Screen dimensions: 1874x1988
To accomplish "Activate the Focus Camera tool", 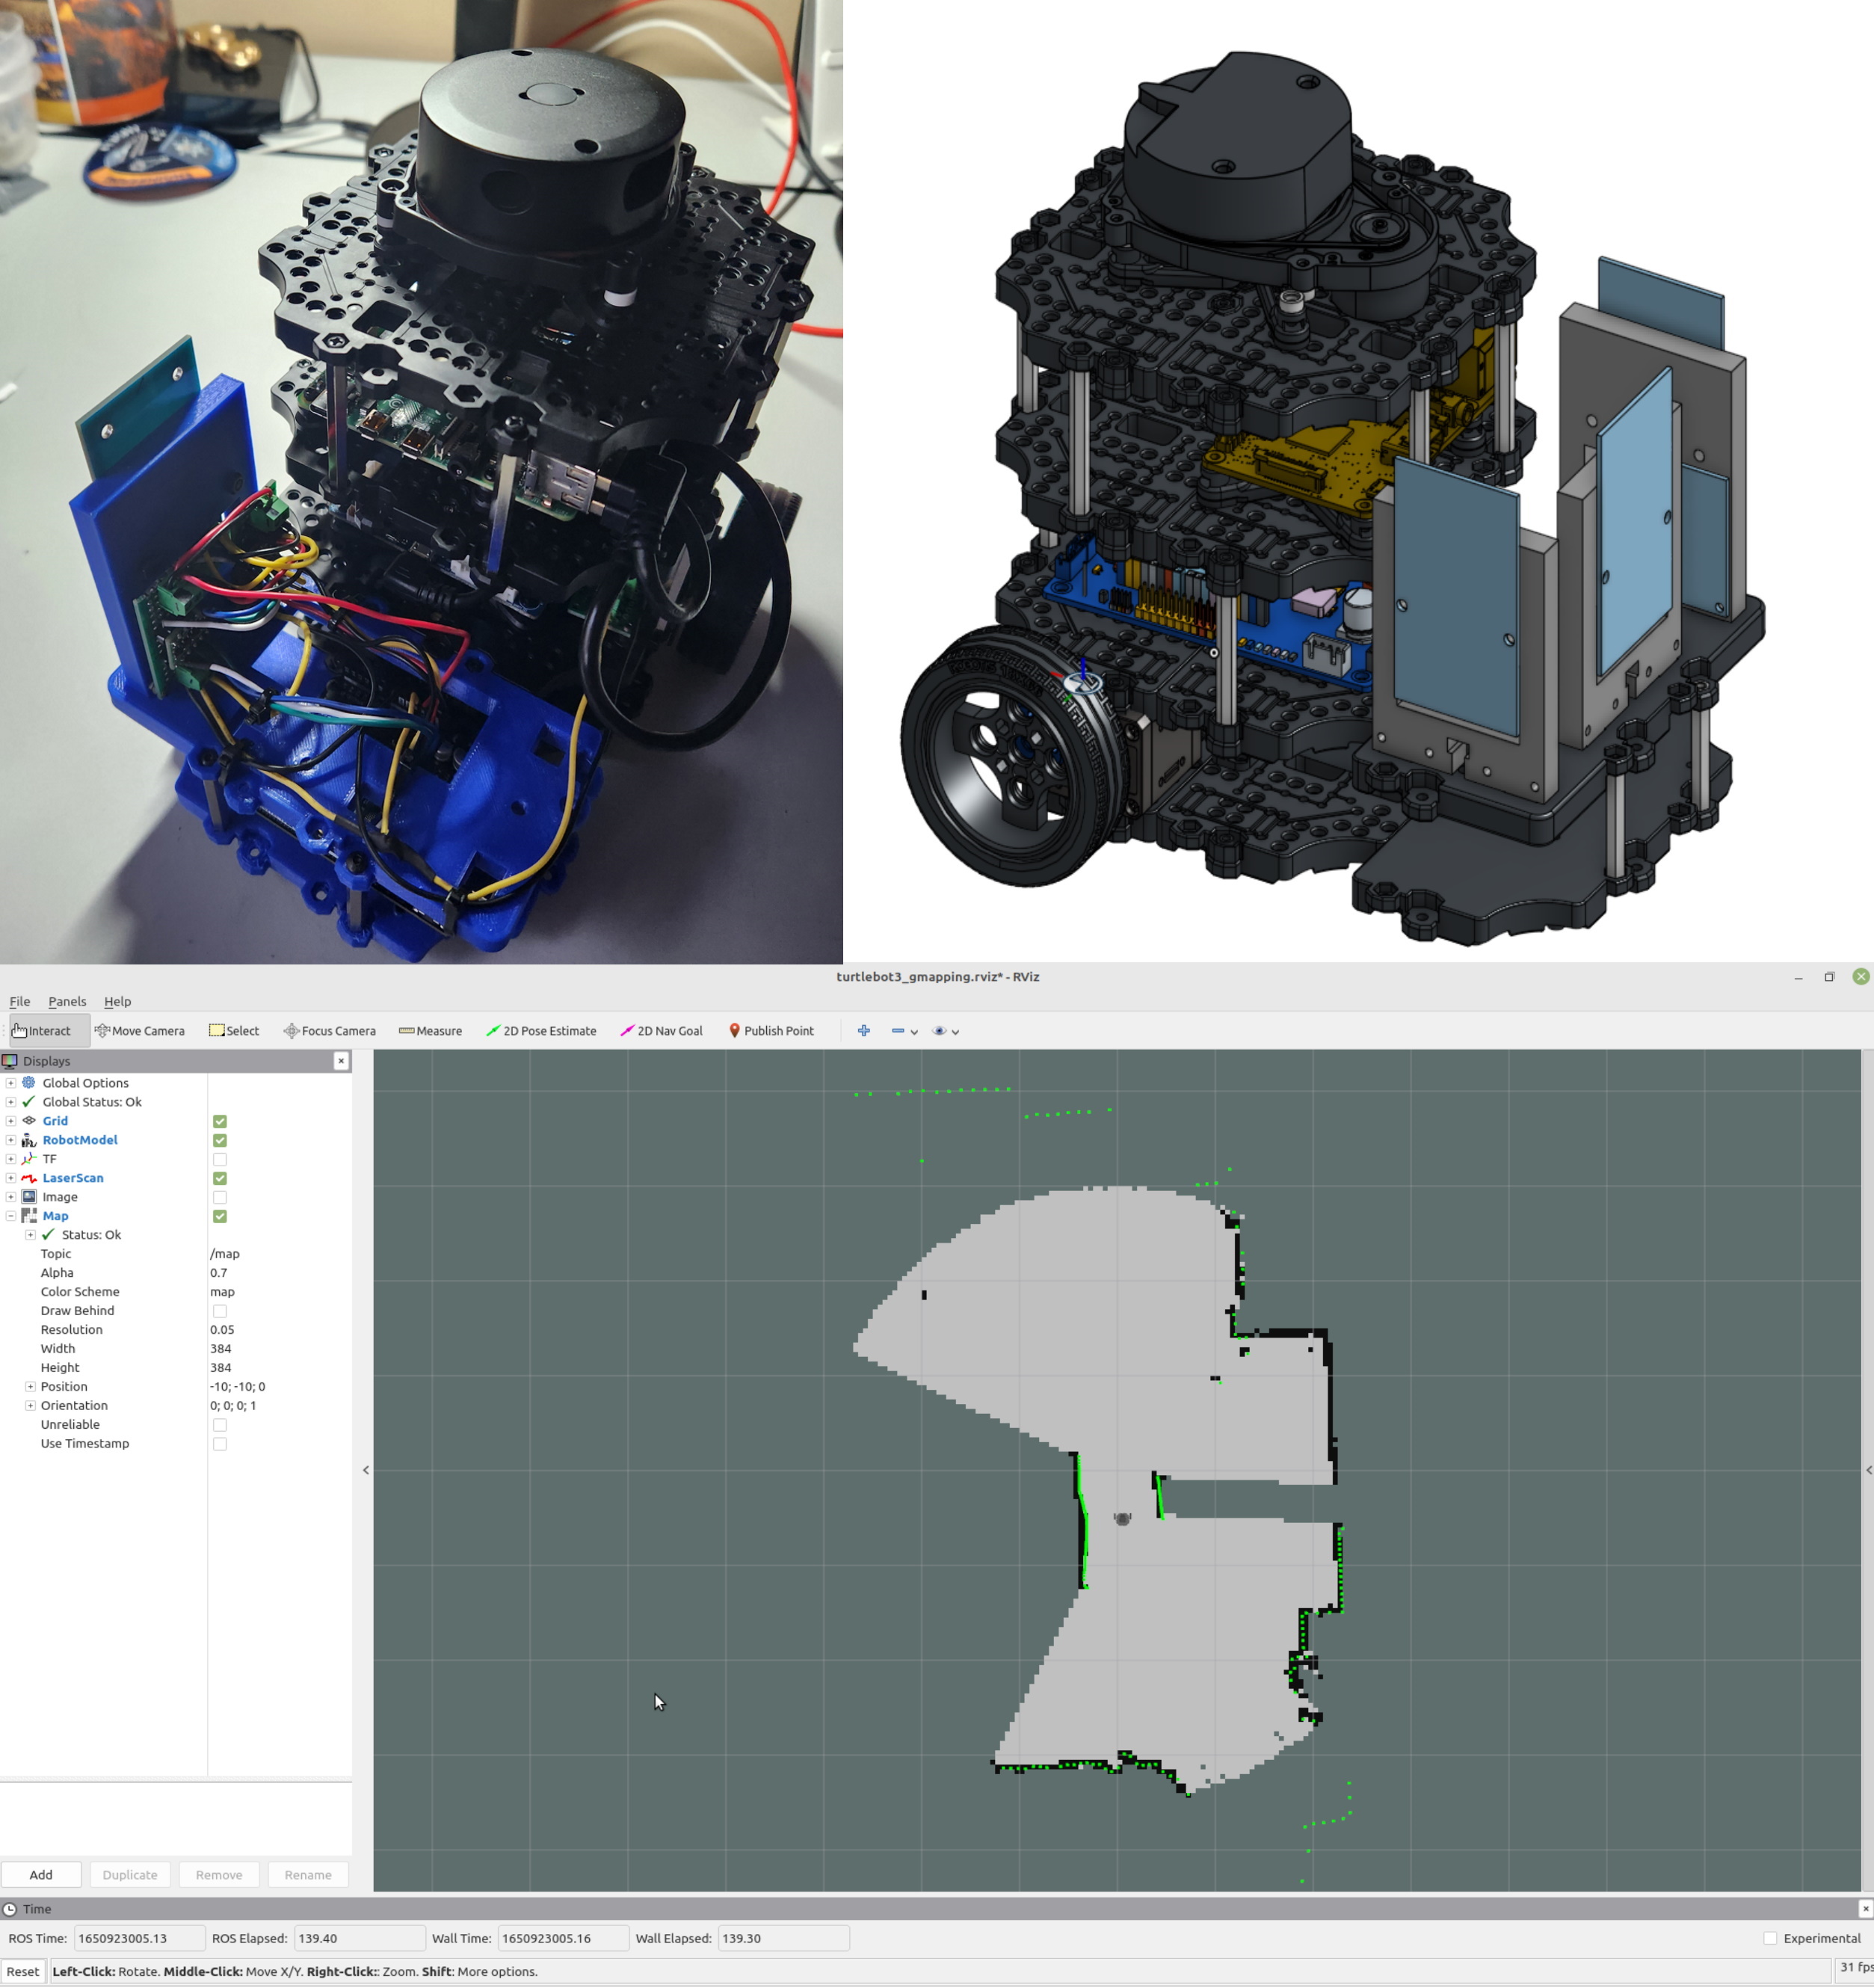I will 330,1031.
